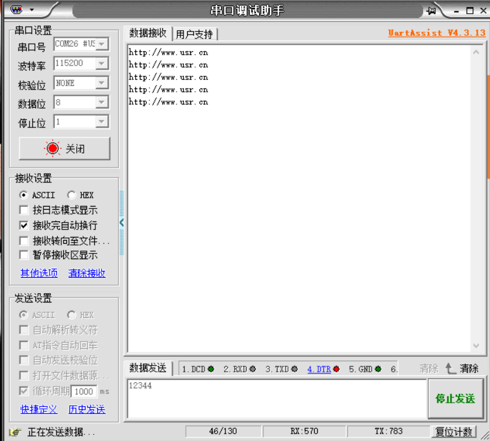Switch to 用户支持 tab
Image resolution: width=490 pixels, height=441 pixels.
(195, 35)
